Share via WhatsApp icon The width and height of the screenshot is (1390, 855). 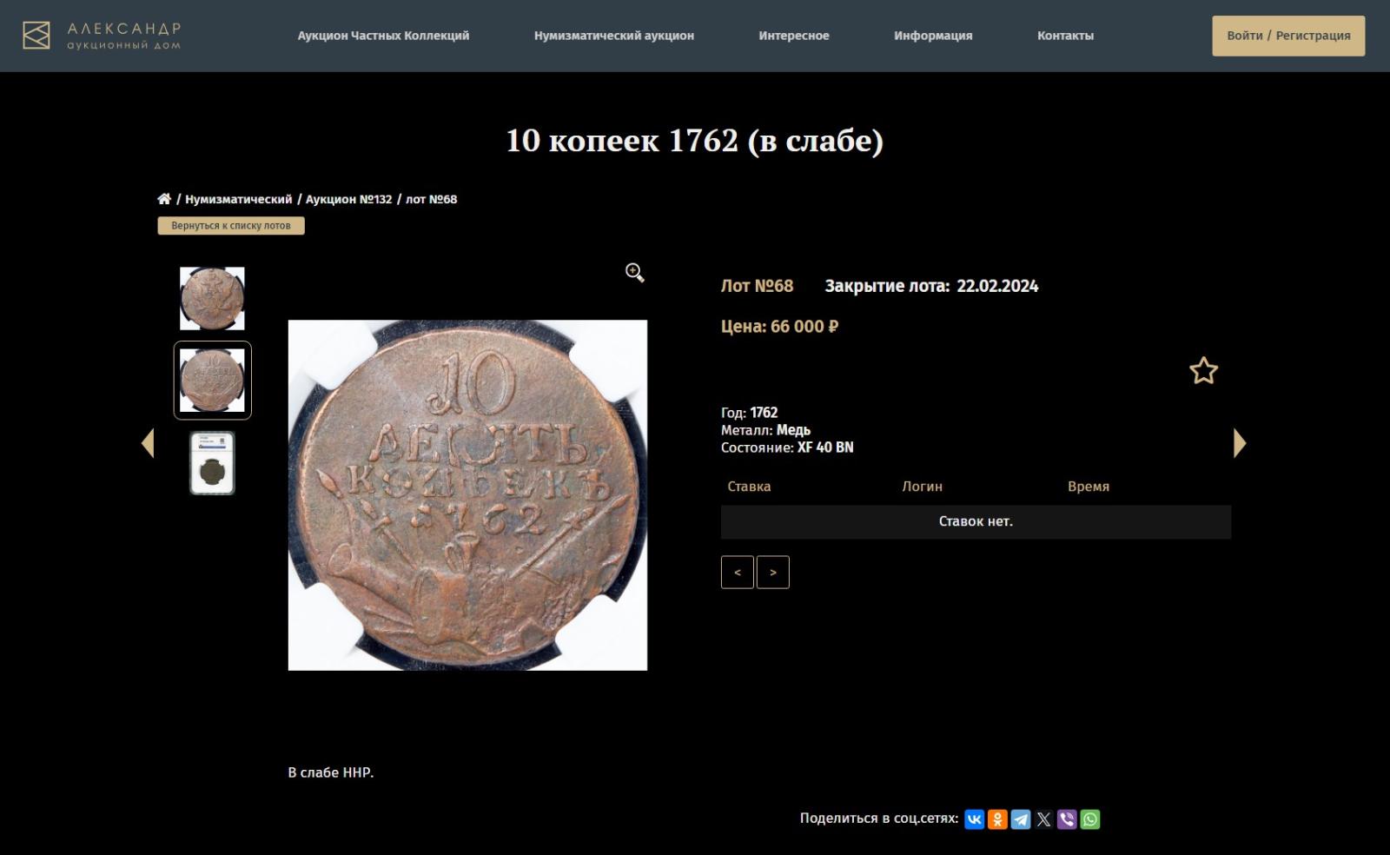tap(1090, 819)
